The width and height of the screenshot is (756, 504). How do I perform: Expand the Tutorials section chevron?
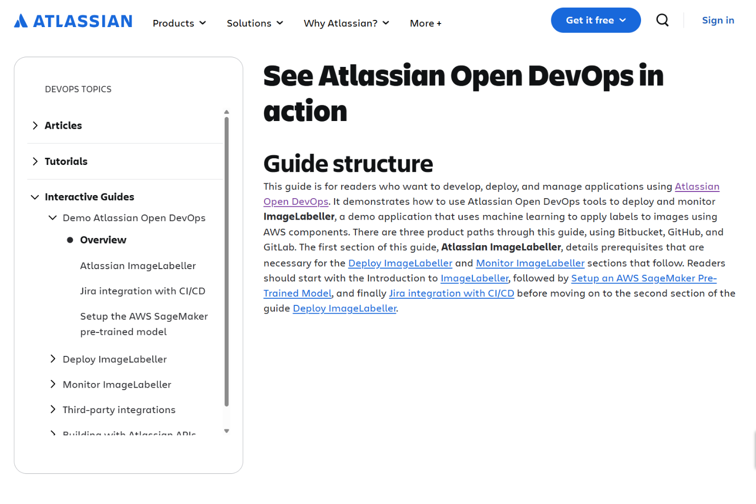(x=35, y=161)
